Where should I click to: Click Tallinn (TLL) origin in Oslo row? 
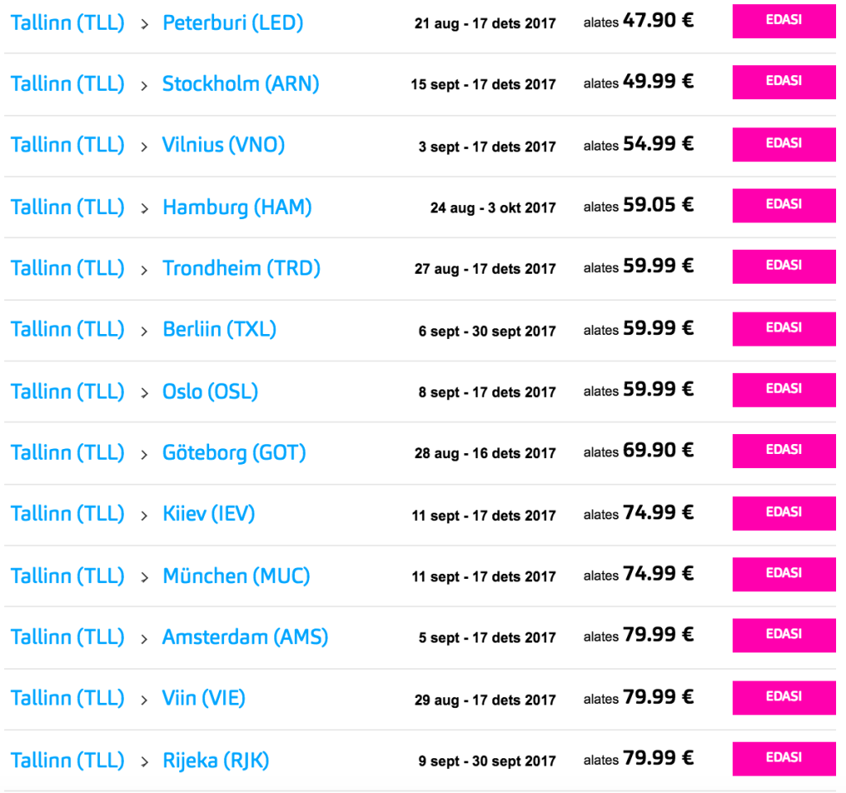pyautogui.click(x=68, y=390)
